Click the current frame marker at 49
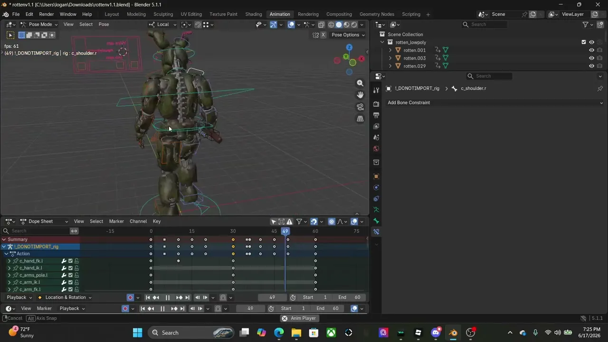The height and width of the screenshot is (342, 608). 285,231
